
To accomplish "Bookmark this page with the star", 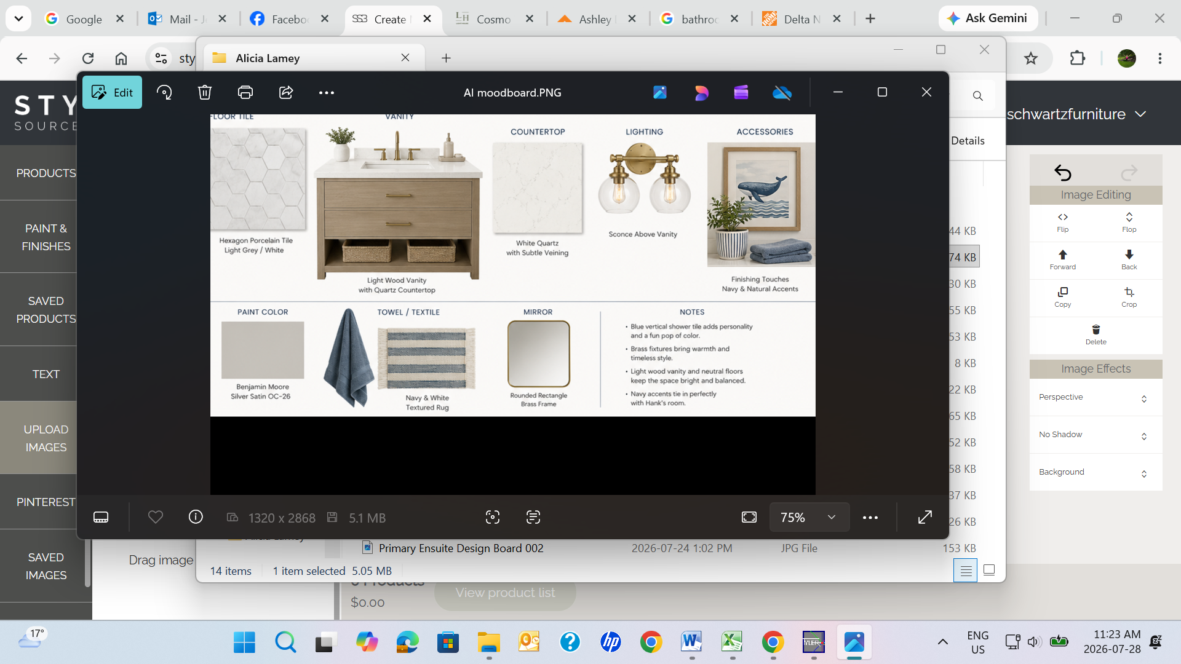I will [x=1031, y=58].
